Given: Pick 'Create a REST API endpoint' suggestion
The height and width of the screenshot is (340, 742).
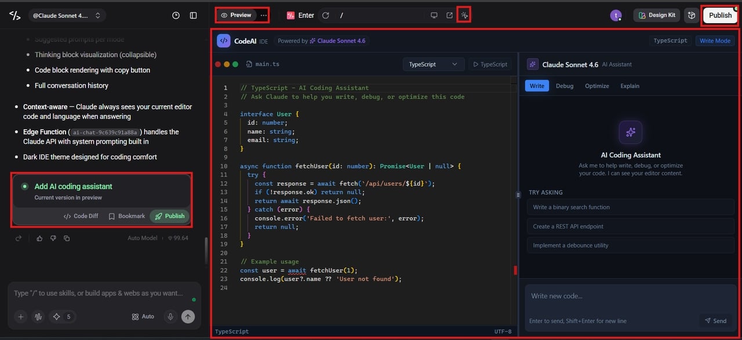Looking at the screenshot, I should point(631,226).
